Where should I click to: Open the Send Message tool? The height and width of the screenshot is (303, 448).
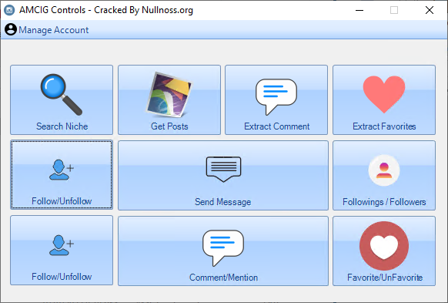click(223, 175)
